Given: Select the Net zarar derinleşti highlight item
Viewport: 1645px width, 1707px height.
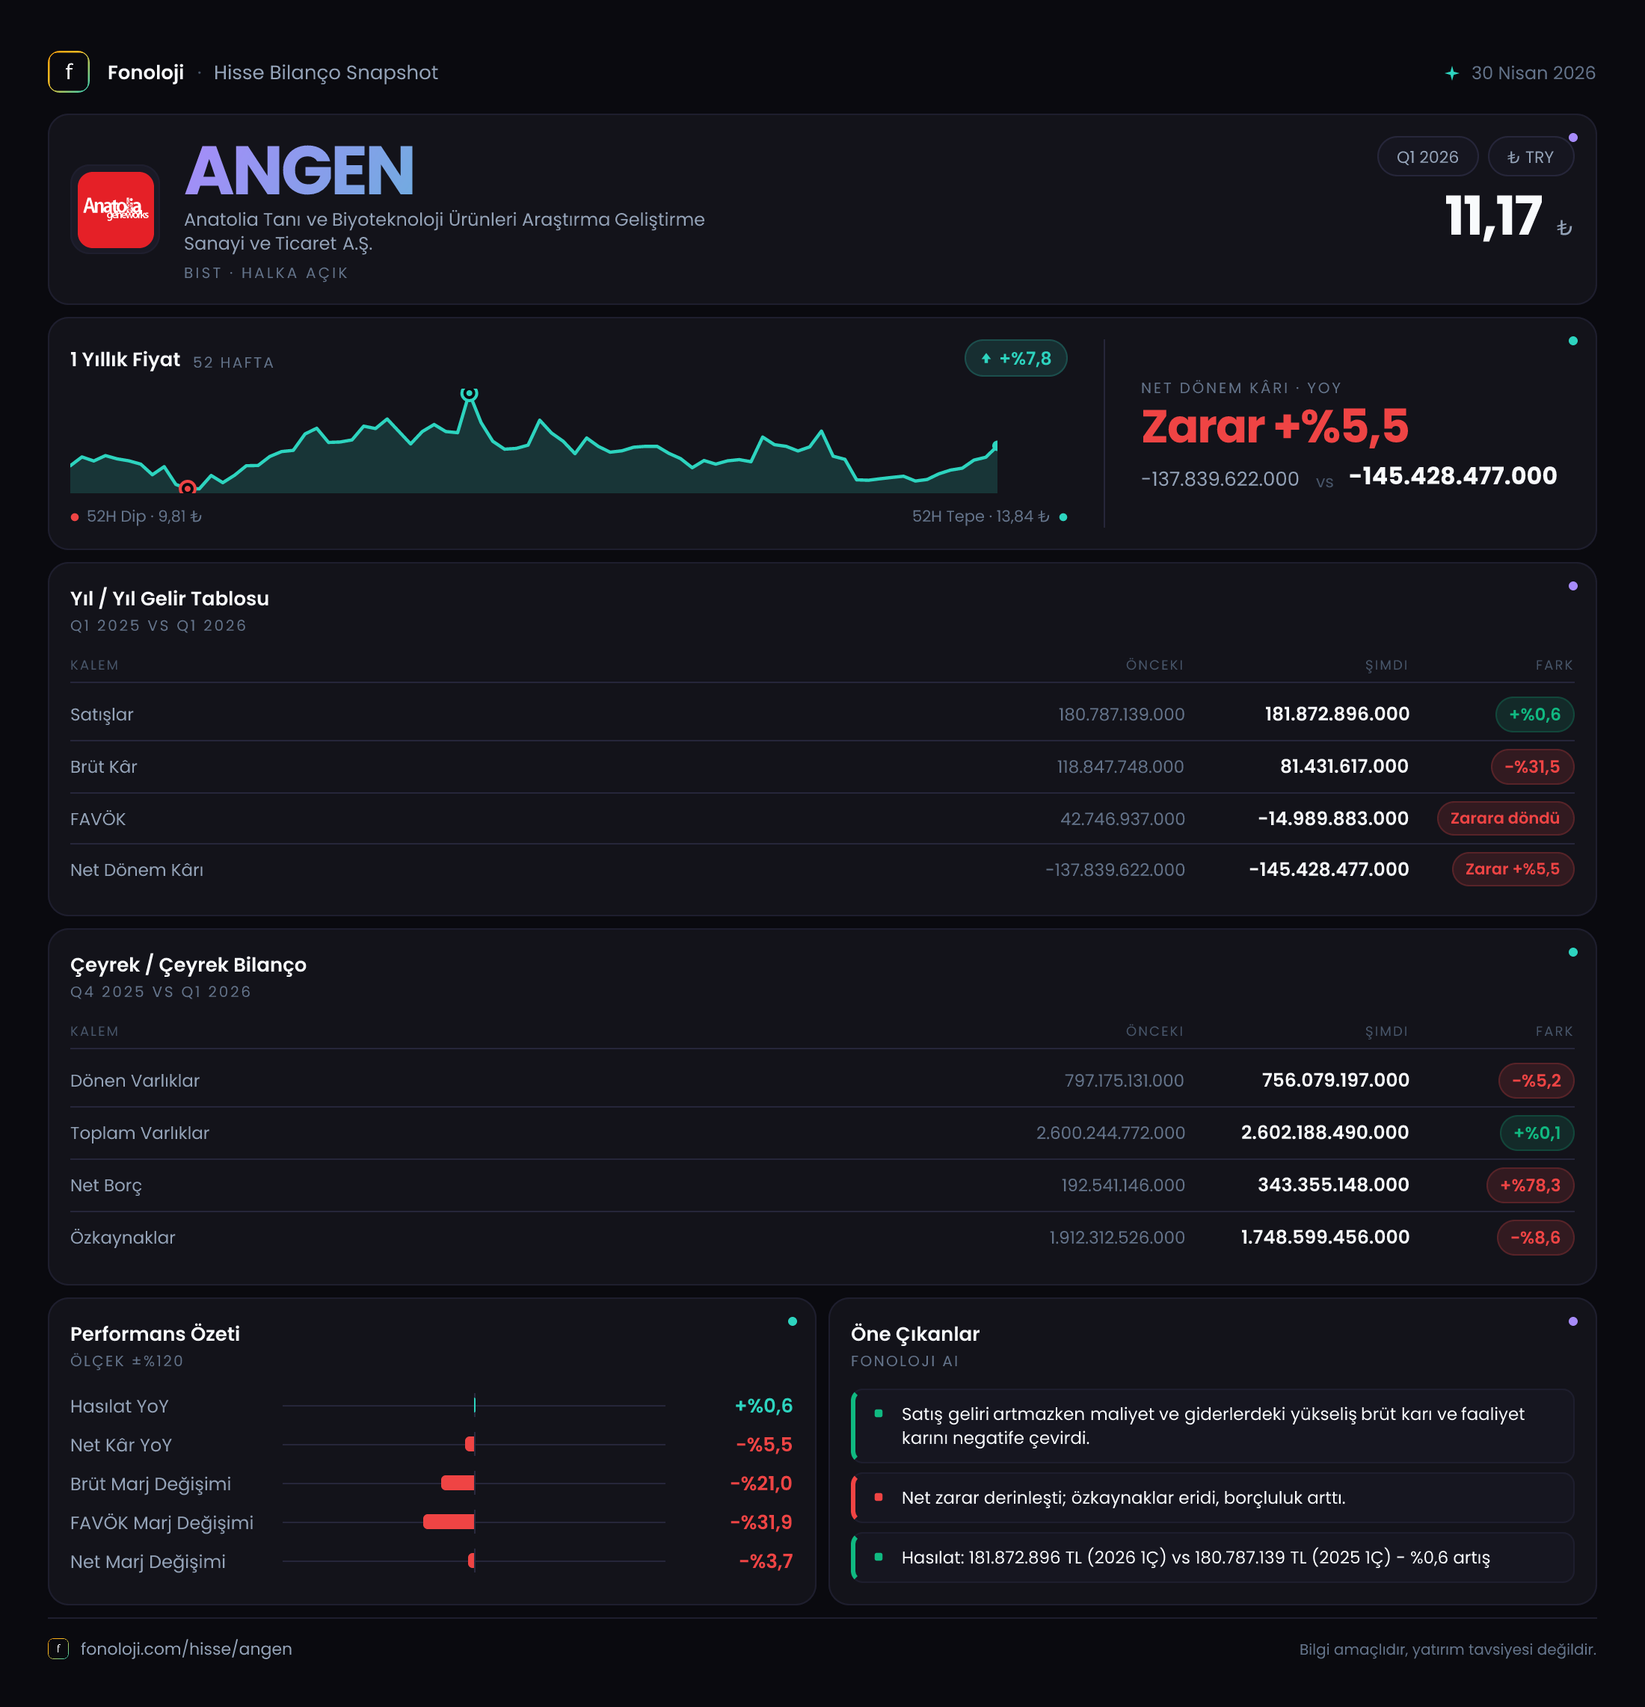Looking at the screenshot, I should click(1212, 1497).
